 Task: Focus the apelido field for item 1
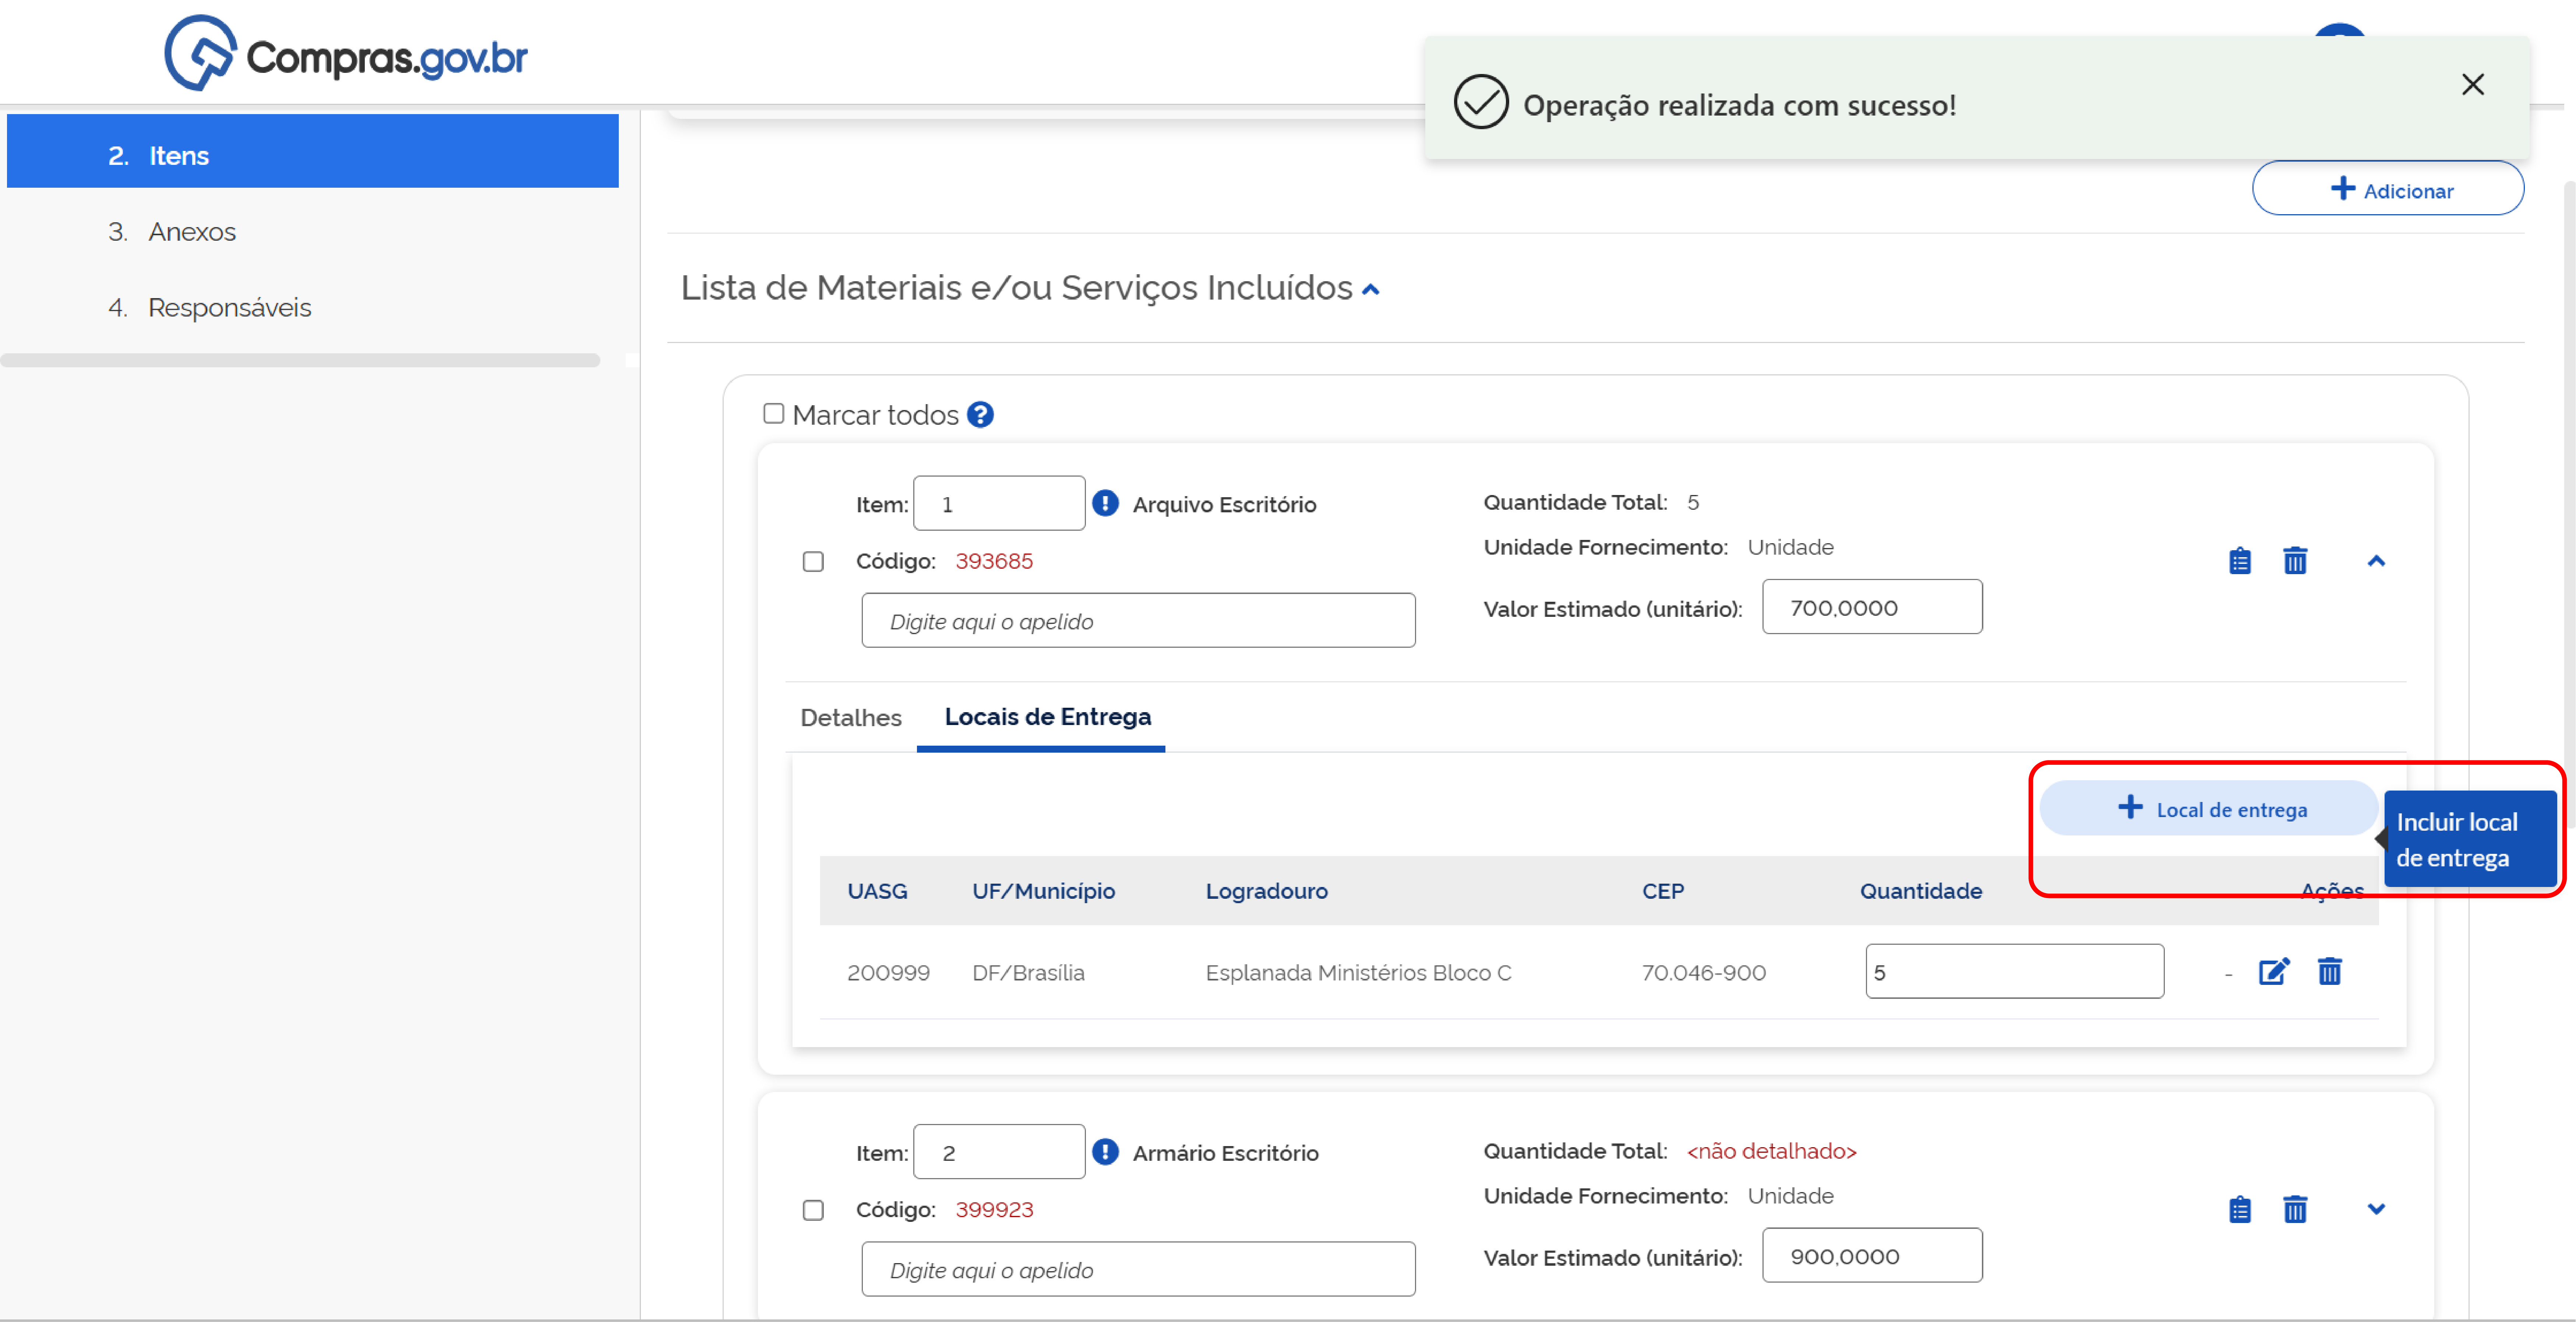(1138, 621)
